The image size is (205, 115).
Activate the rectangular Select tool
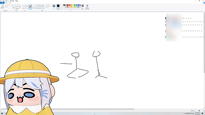point(13,6)
